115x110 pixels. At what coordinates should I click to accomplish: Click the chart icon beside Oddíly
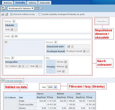click(x=16, y=36)
